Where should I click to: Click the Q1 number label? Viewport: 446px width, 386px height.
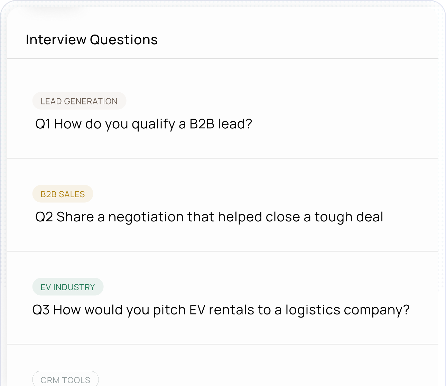pos(43,124)
